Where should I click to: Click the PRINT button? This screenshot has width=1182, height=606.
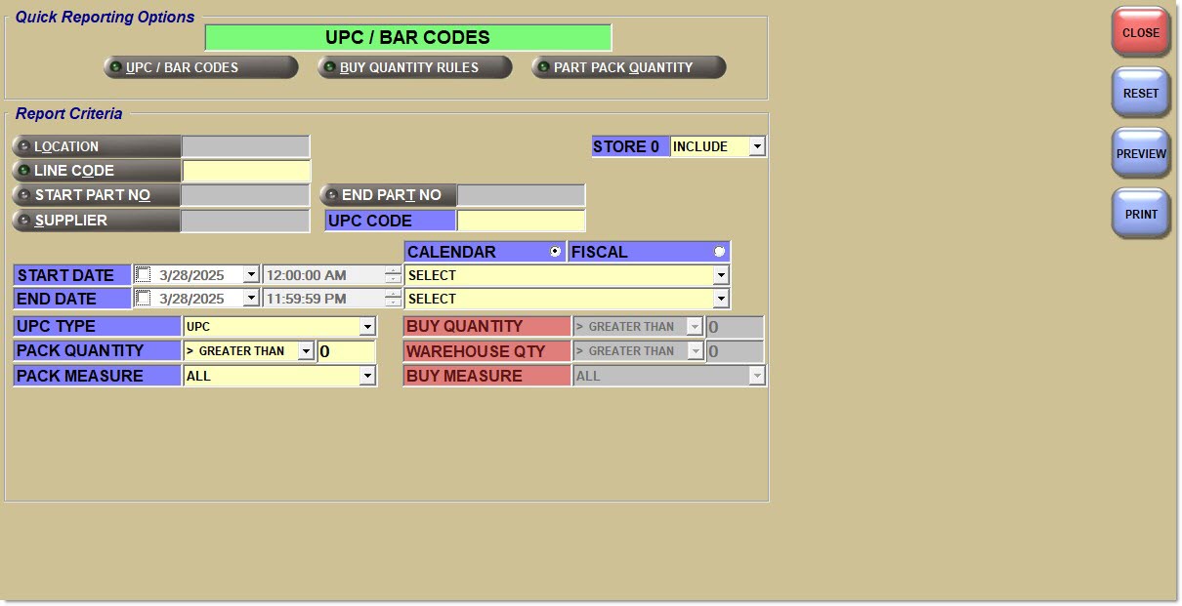(x=1140, y=214)
